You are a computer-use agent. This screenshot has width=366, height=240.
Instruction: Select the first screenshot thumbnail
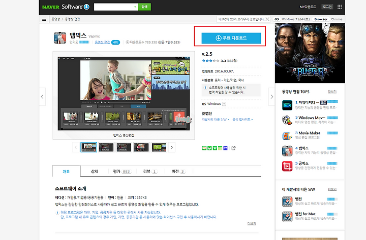[88, 147]
